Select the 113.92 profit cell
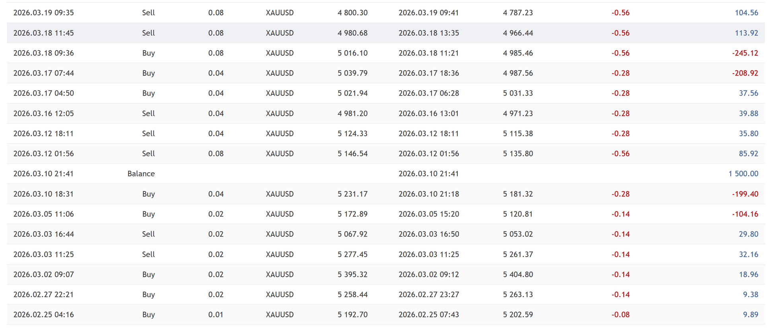 coord(746,33)
